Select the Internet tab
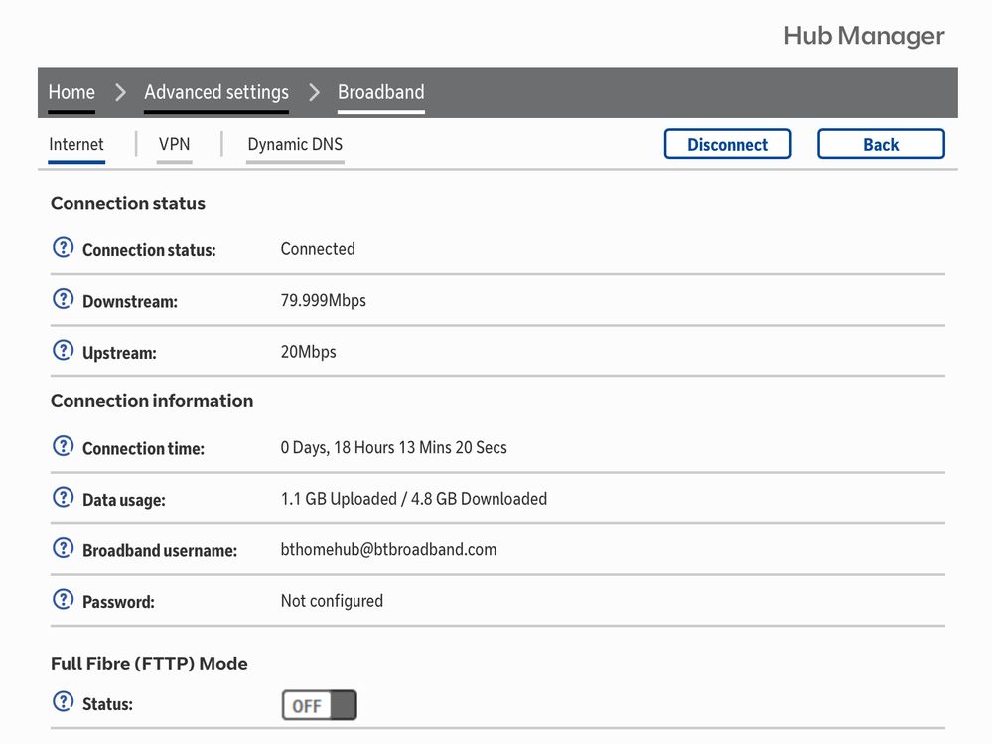The width and height of the screenshot is (992, 744). (76, 144)
